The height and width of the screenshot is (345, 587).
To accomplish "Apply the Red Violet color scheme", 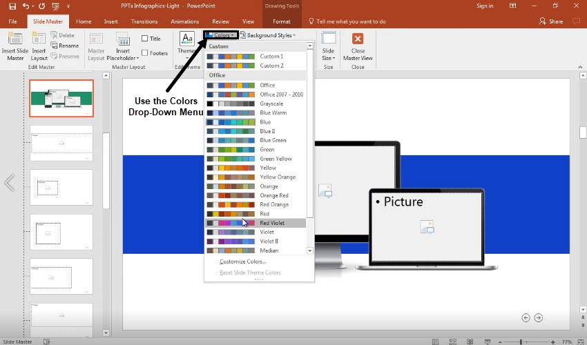I will click(x=256, y=223).
